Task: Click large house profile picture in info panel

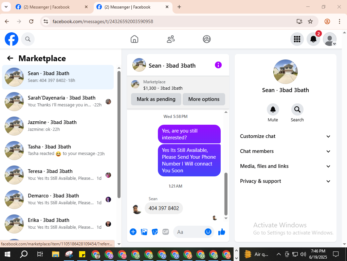Action: 286,72
